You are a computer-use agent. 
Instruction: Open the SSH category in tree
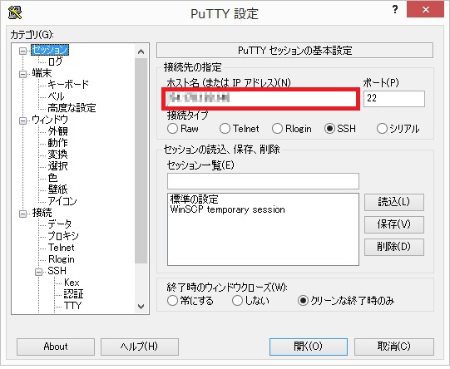coord(57,271)
